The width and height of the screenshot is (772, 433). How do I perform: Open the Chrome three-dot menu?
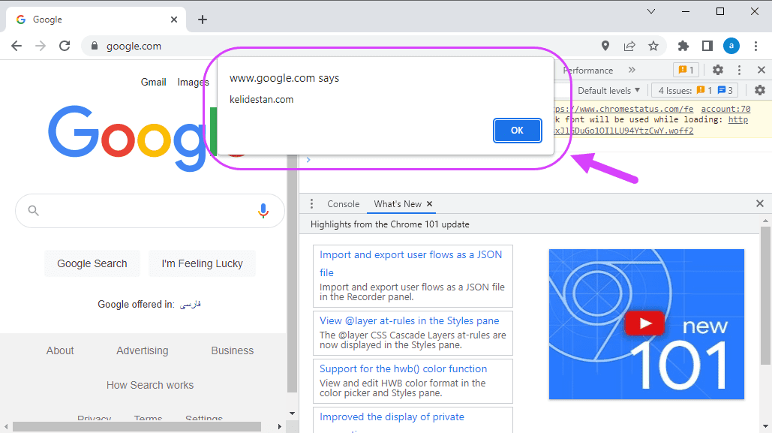click(755, 46)
